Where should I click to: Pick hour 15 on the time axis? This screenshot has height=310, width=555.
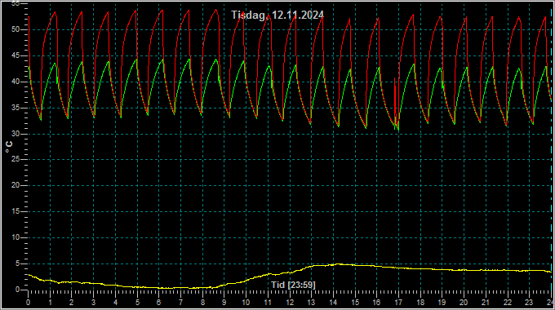click(355, 303)
